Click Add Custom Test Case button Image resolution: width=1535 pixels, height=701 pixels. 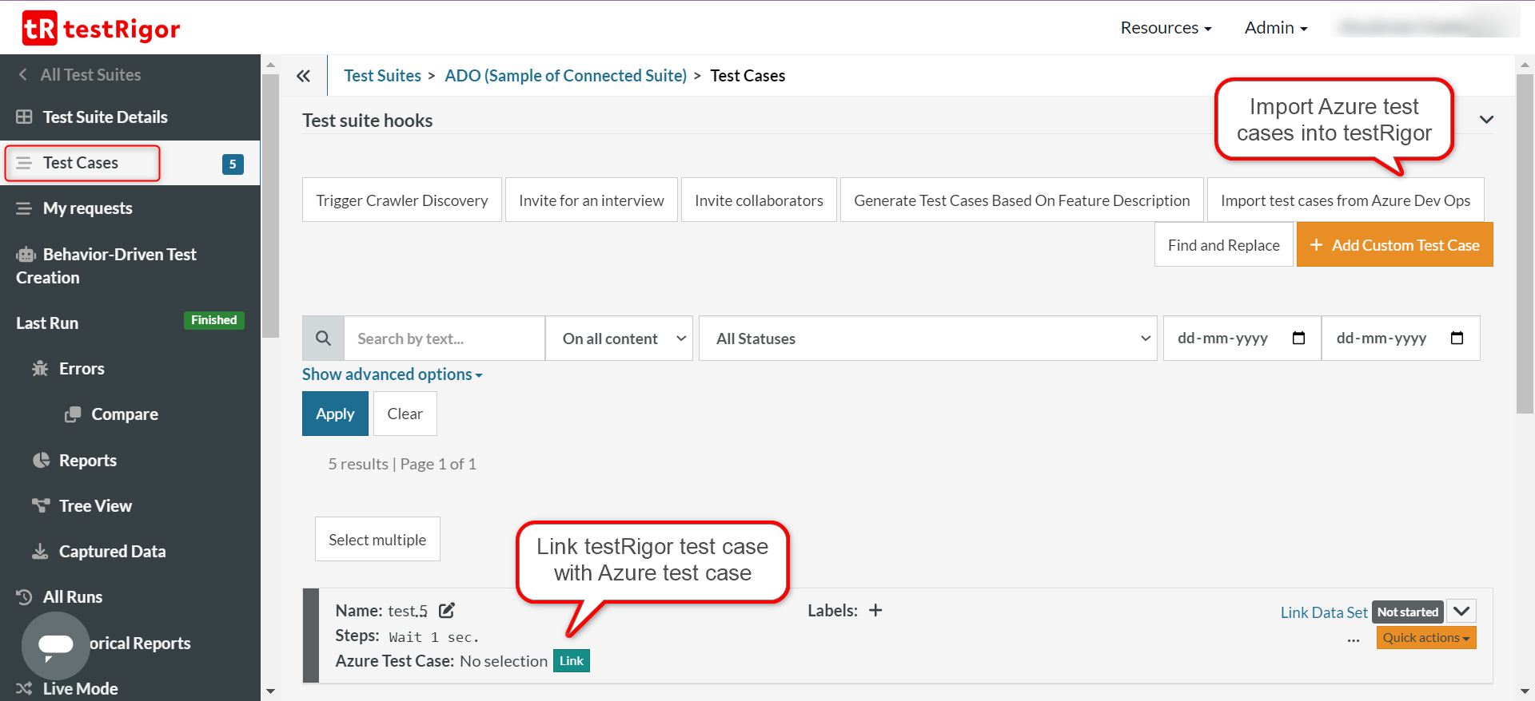click(x=1394, y=245)
